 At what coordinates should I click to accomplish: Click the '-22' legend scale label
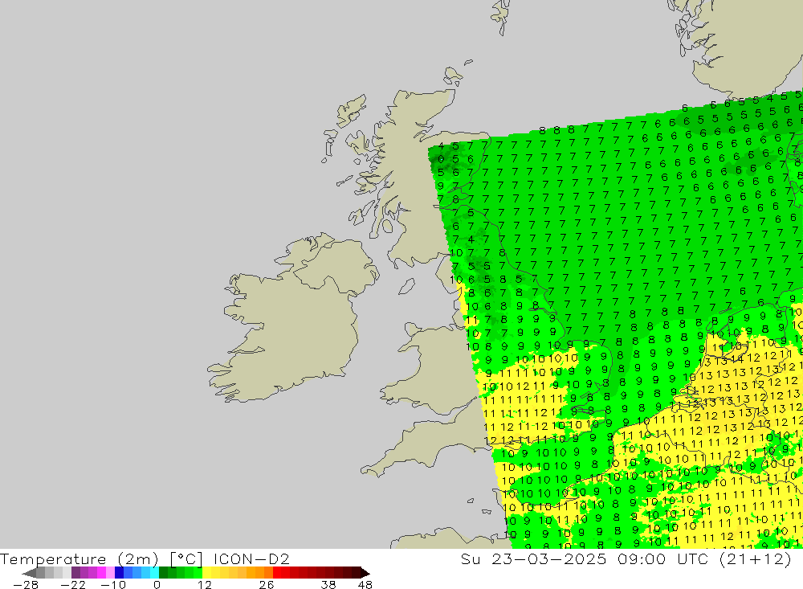(73, 584)
